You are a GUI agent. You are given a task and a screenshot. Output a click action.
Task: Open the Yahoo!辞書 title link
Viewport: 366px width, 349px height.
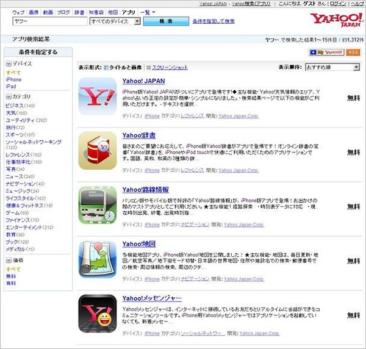click(x=139, y=135)
